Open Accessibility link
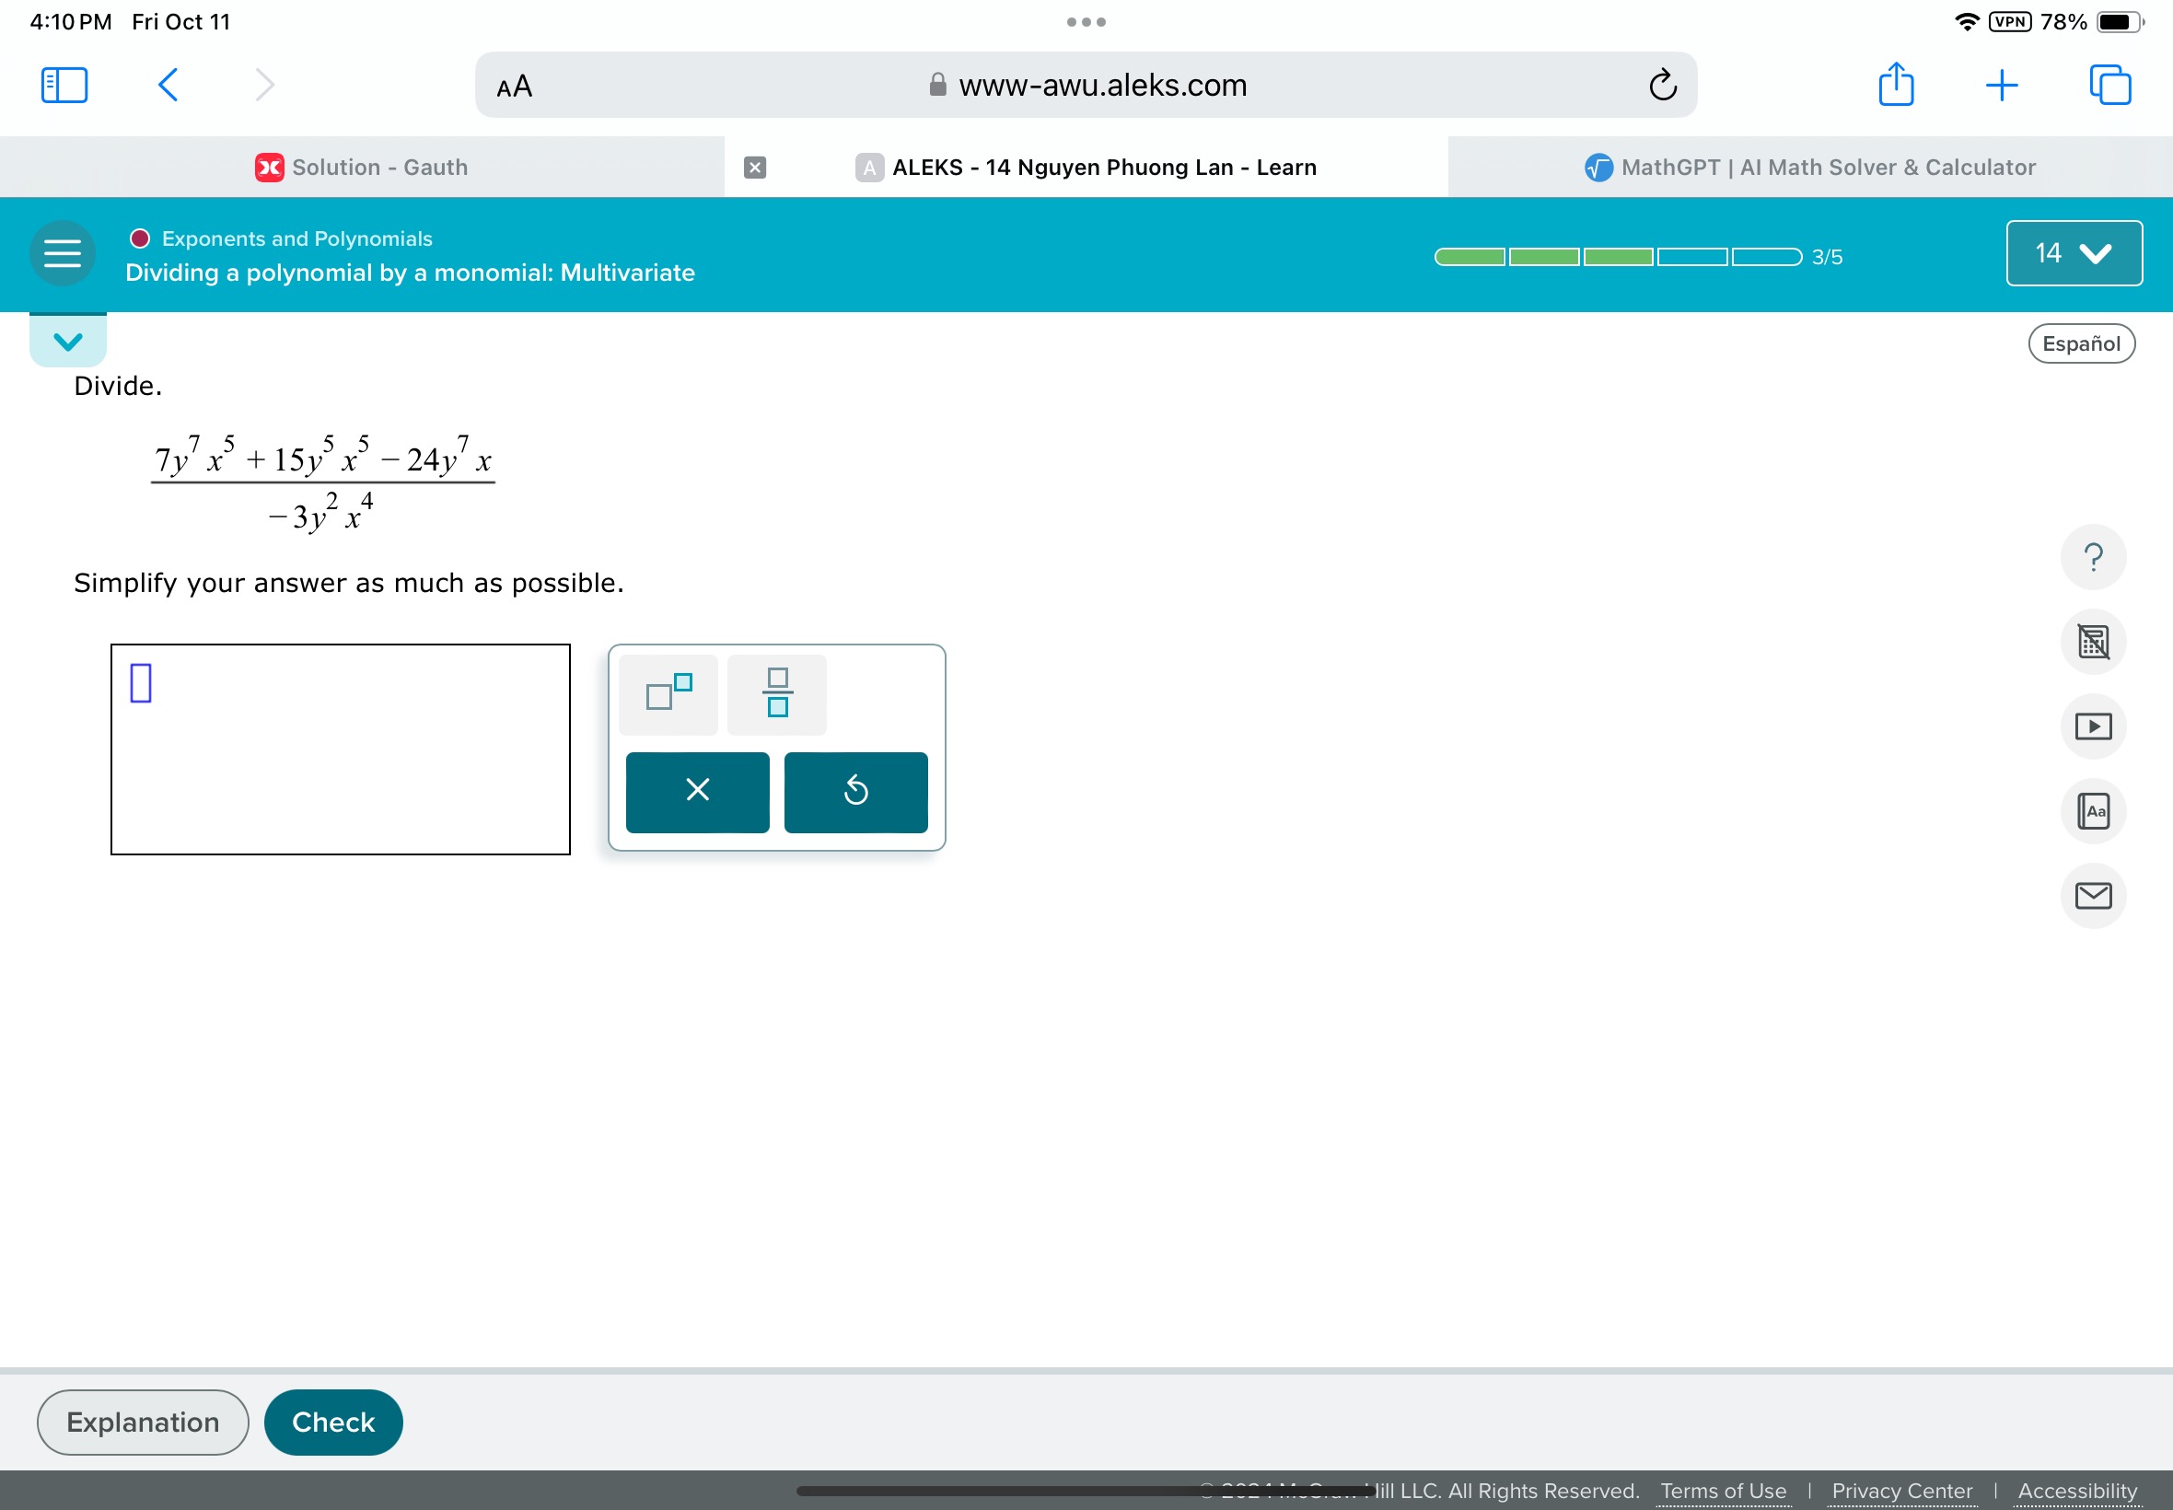Image resolution: width=2173 pixels, height=1510 pixels. click(x=2076, y=1491)
